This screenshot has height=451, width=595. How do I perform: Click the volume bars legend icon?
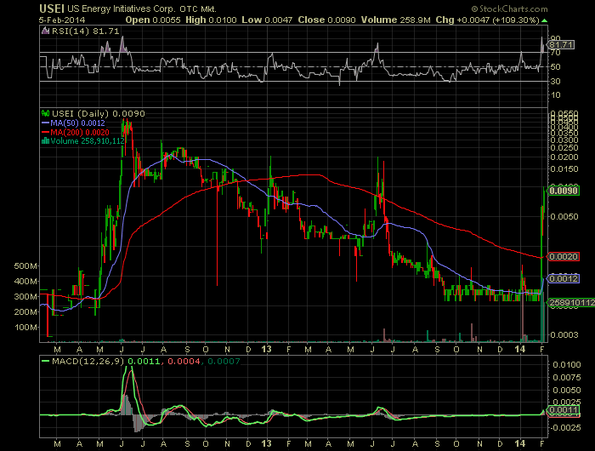point(45,141)
